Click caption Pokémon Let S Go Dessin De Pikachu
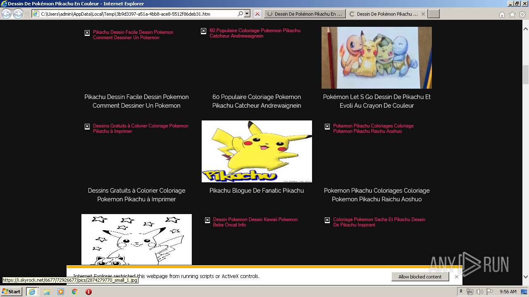 [376, 101]
